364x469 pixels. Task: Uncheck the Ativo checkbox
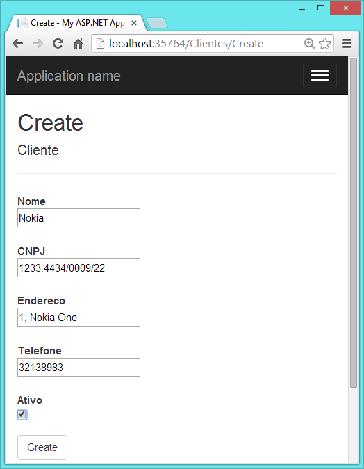tap(22, 415)
